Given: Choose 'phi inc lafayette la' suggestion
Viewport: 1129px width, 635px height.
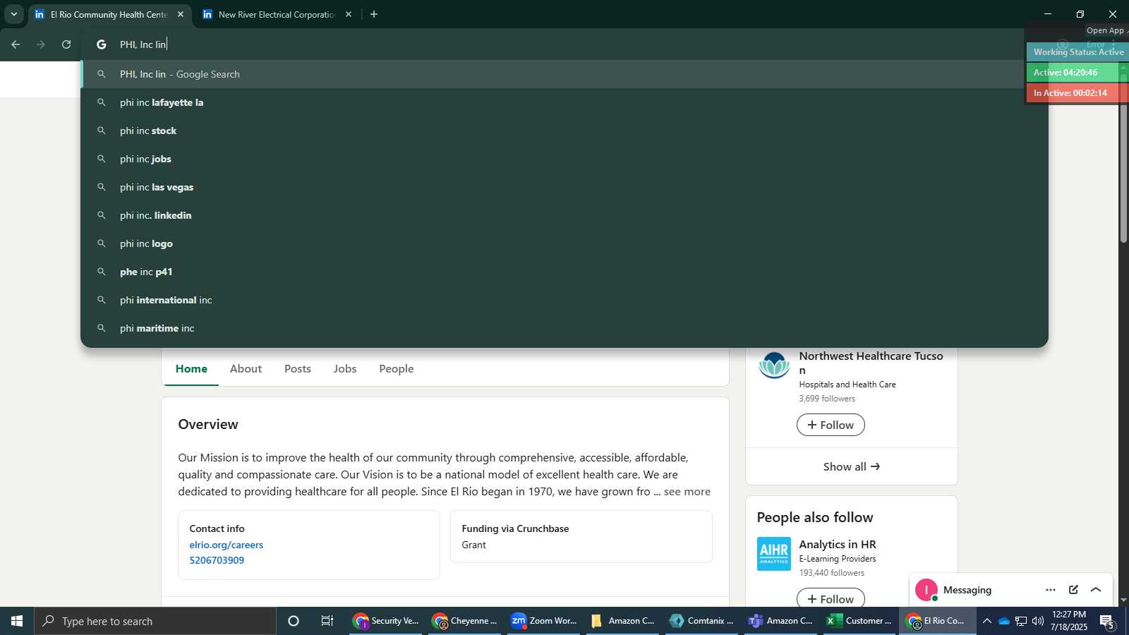Looking at the screenshot, I should [564, 102].
